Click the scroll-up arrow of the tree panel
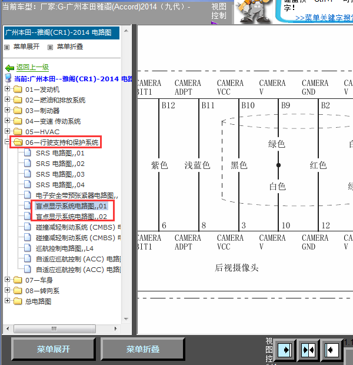353x365 pixels. (x=126, y=31)
